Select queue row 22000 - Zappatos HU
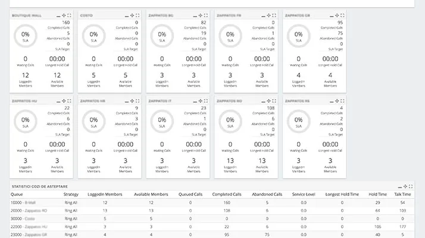Viewport: 425px width, 238px height. (212, 227)
